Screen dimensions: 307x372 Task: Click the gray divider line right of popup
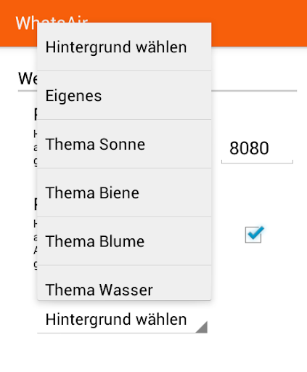click(254, 91)
